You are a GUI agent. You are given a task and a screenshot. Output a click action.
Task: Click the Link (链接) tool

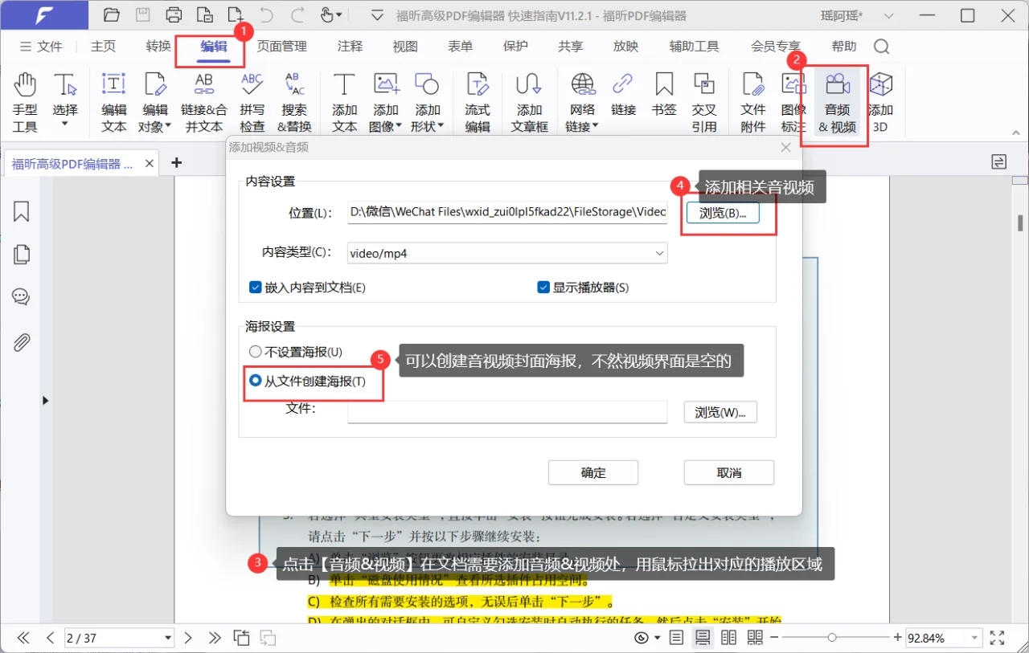tap(623, 94)
